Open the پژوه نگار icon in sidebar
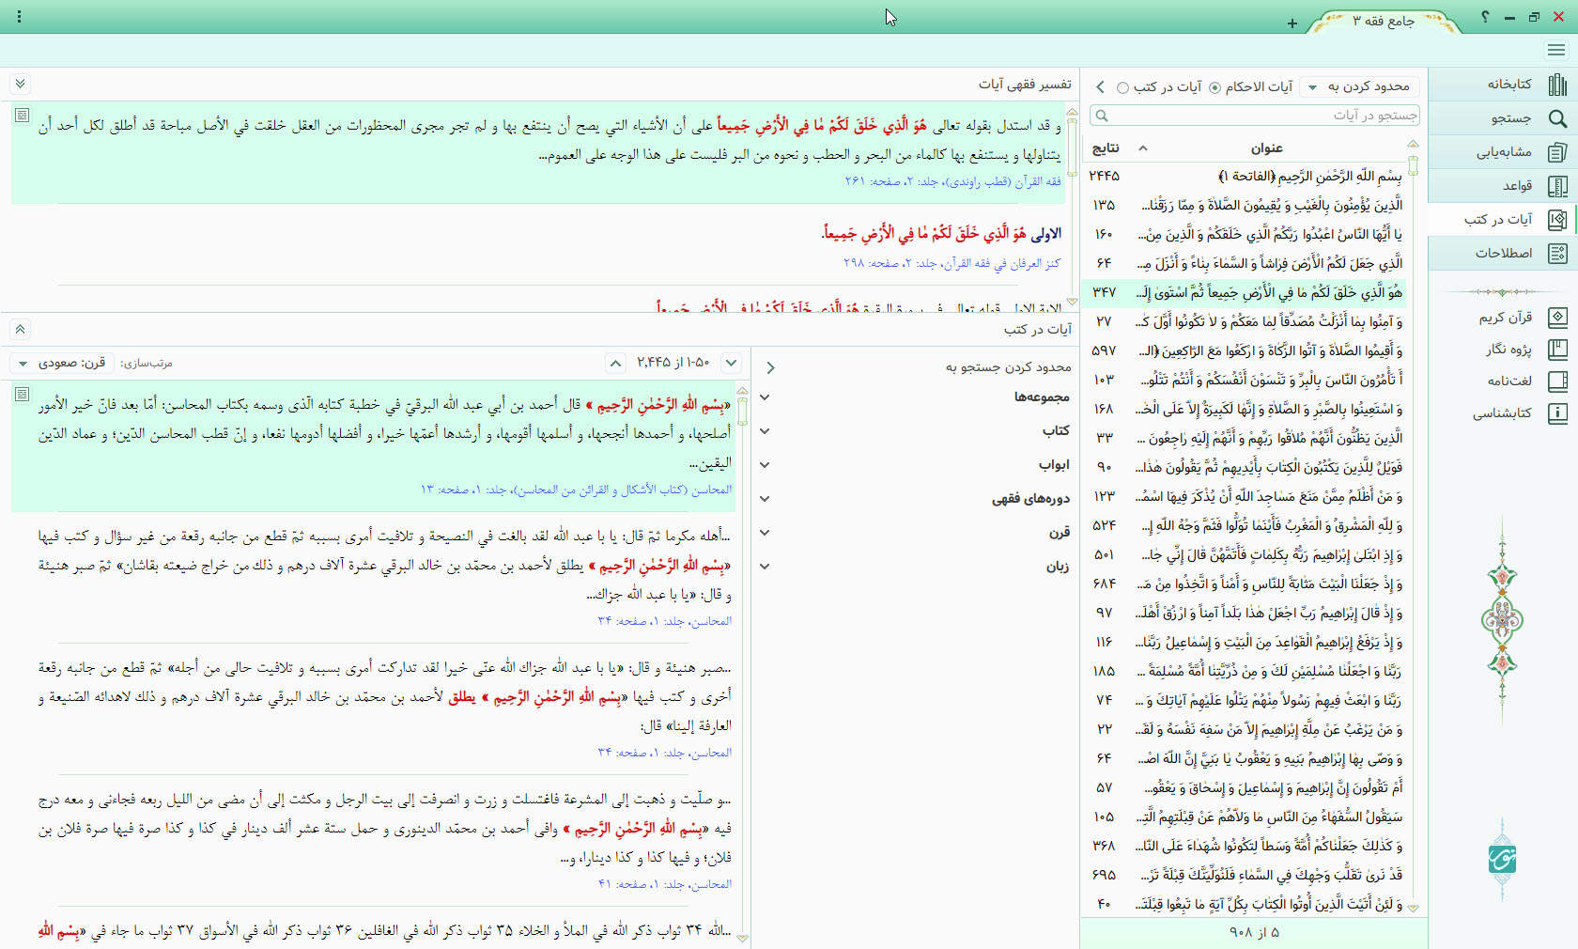The height and width of the screenshot is (949, 1578). click(x=1556, y=350)
